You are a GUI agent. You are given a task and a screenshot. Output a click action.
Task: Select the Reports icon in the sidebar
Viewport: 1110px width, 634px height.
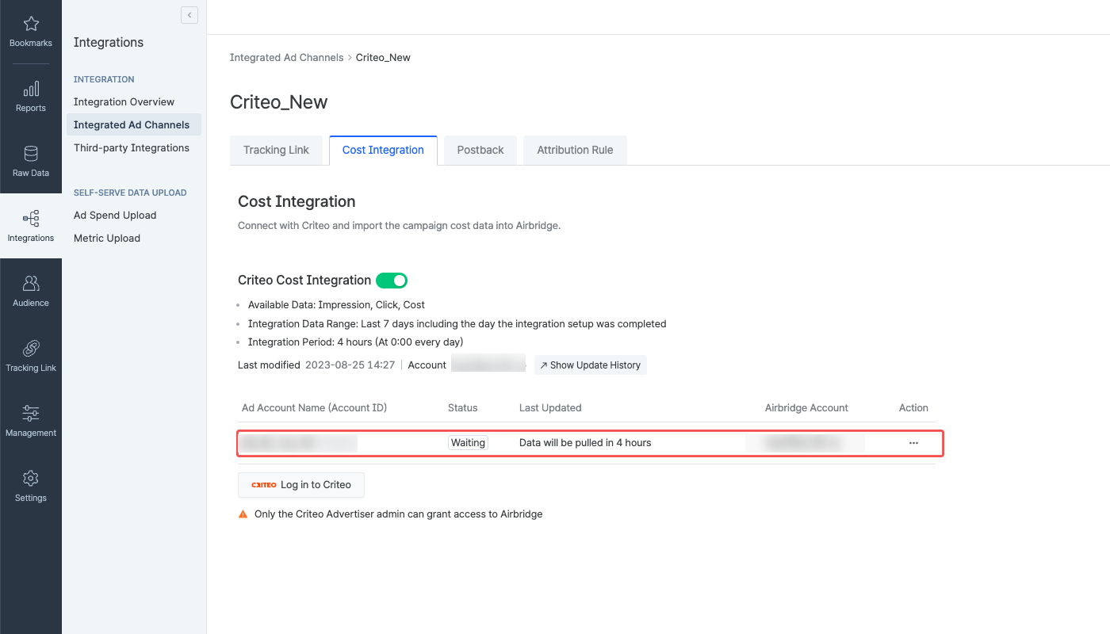(30, 95)
